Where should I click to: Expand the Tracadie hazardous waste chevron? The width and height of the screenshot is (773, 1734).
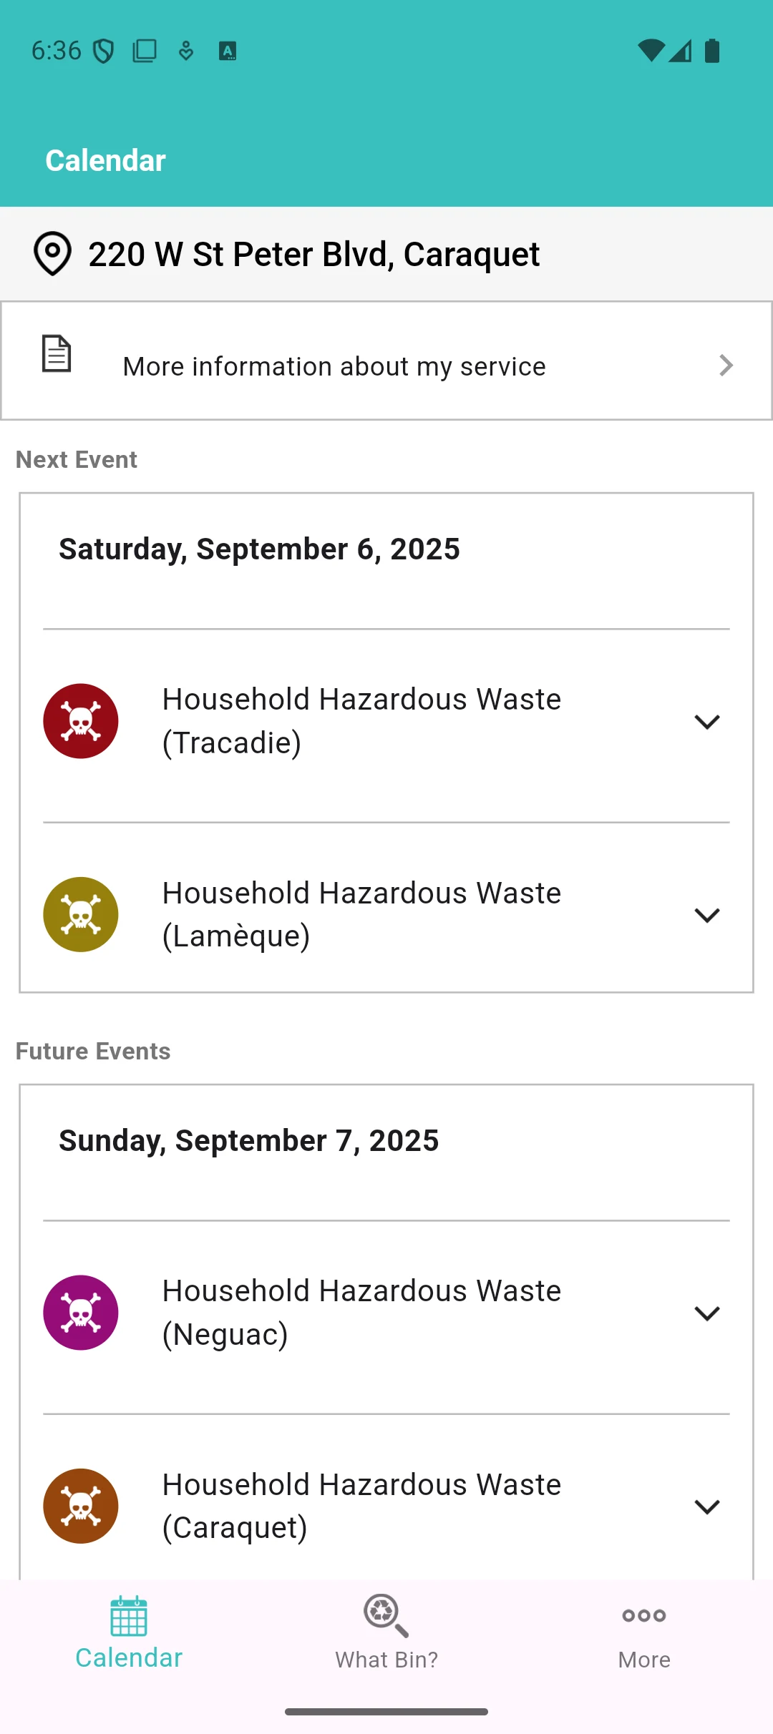(x=707, y=722)
